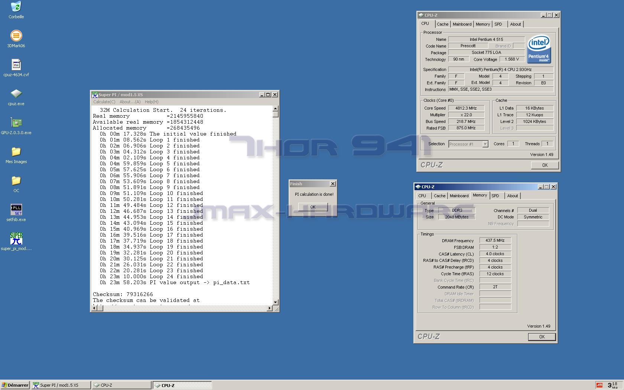Minimize the Super PI window
This screenshot has height=390, width=624.
(x=261, y=95)
